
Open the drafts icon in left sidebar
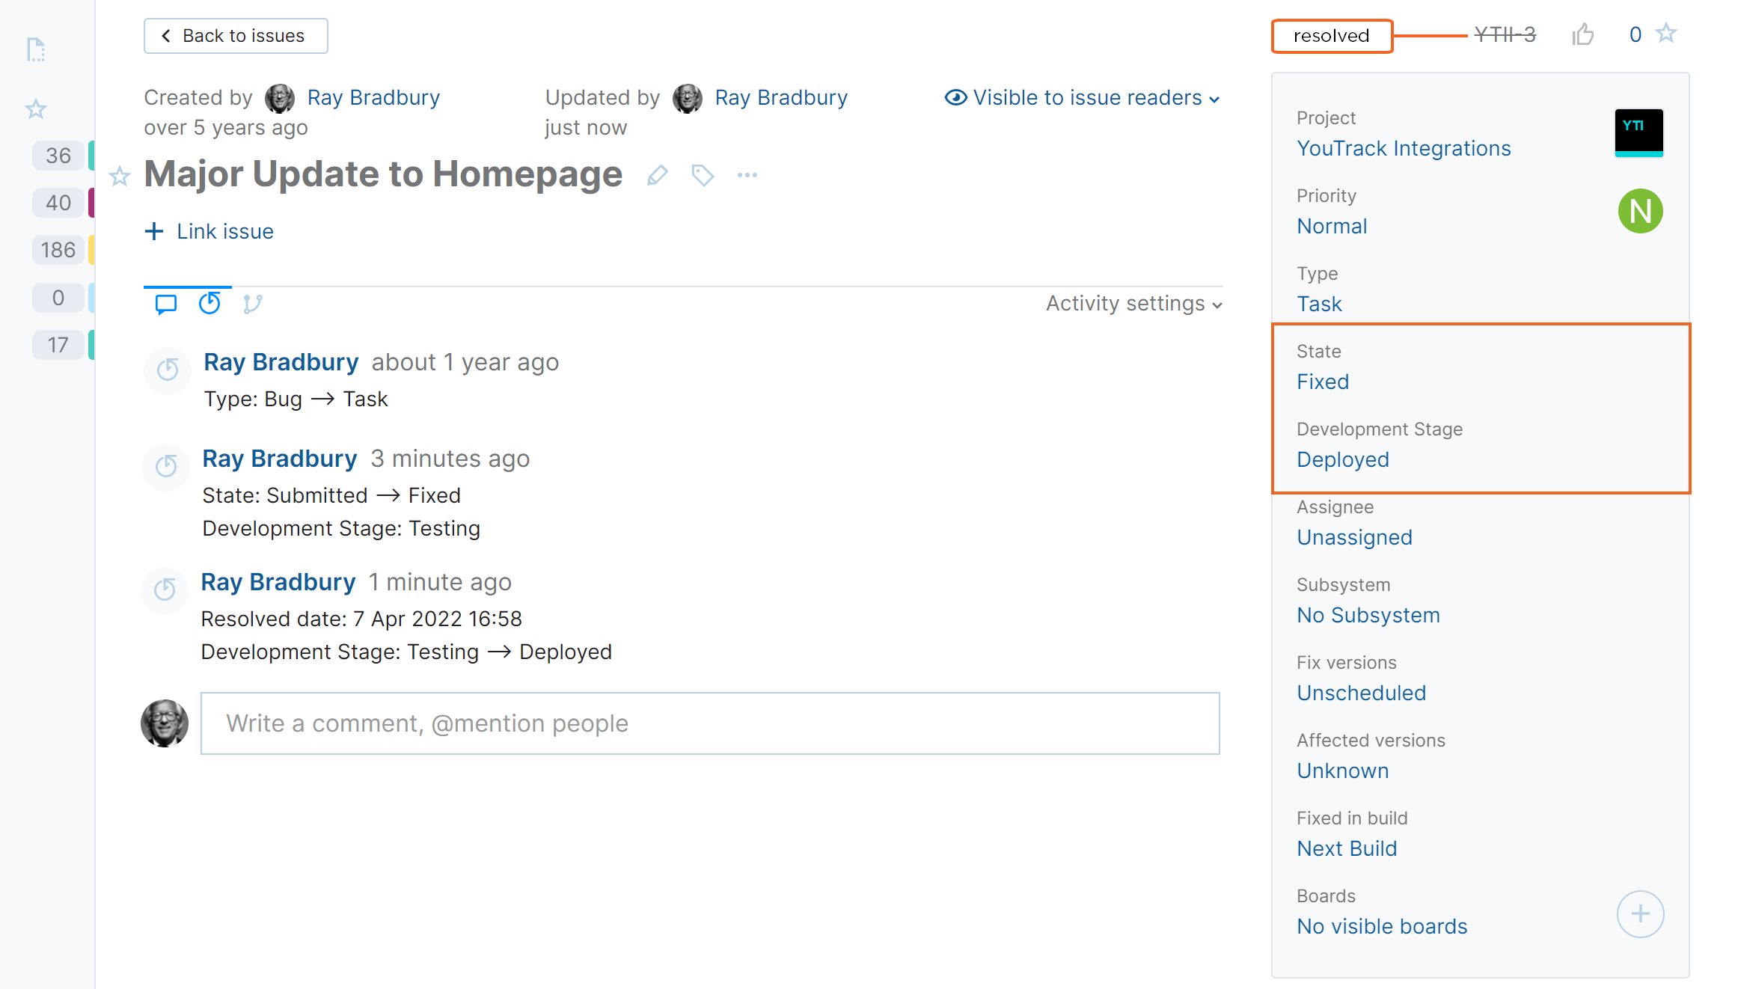36,49
